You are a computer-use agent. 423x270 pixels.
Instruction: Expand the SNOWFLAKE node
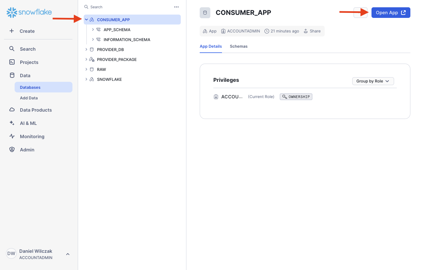pyautogui.click(x=86, y=79)
